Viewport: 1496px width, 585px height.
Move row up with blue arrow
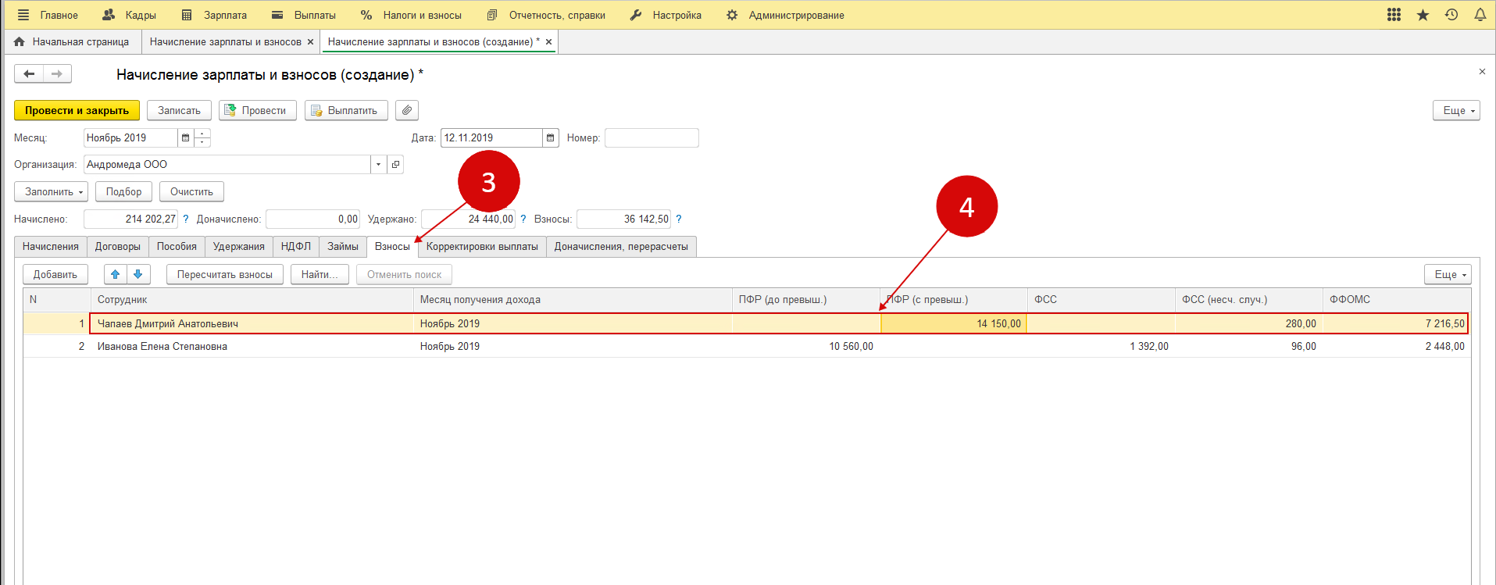coord(116,274)
